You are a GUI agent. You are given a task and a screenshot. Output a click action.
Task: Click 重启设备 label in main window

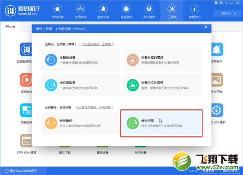pos(102,153)
